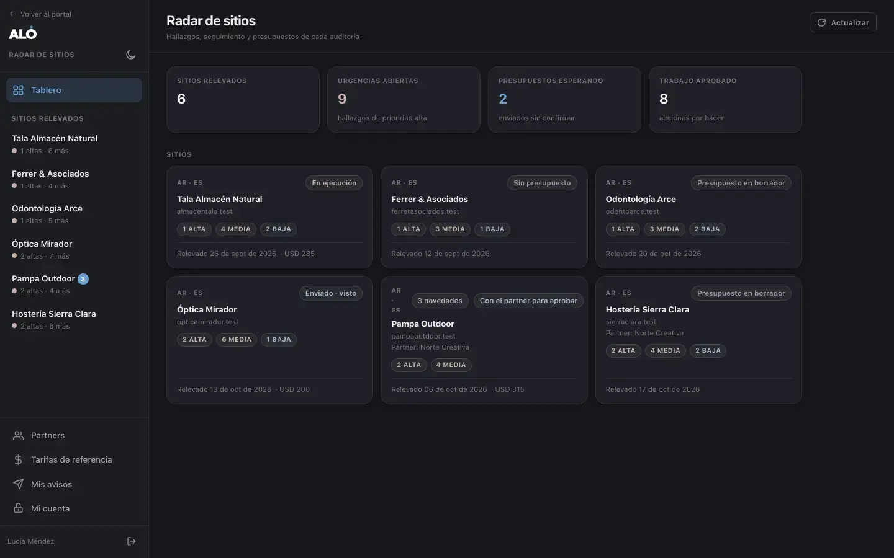Open the Pampa Outdoor card title
The height and width of the screenshot is (558, 894).
click(x=423, y=324)
